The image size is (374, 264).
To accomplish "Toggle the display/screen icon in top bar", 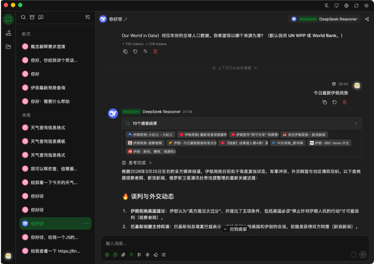I will pos(337,5).
